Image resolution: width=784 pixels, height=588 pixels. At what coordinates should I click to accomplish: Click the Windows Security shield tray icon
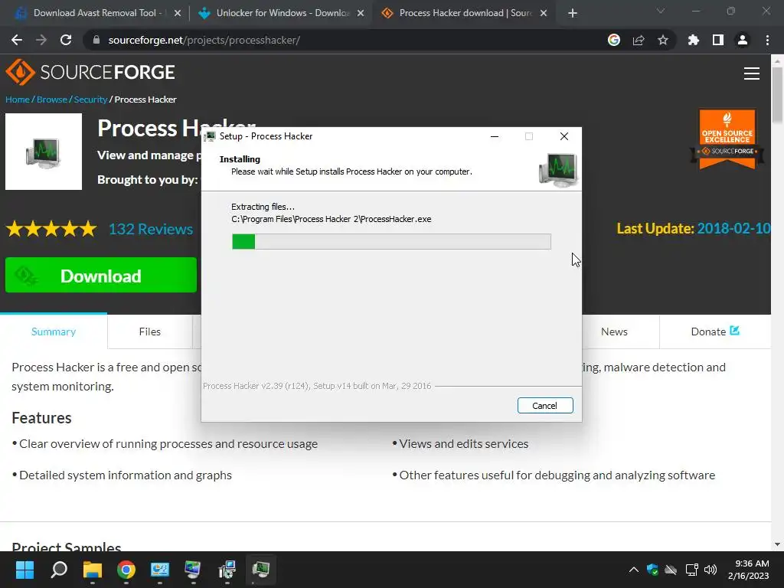pos(652,570)
